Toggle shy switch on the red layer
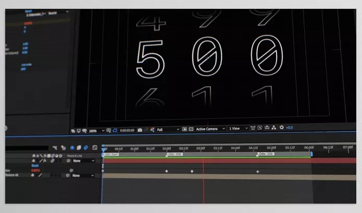362x213 pixels. [x=33, y=160]
